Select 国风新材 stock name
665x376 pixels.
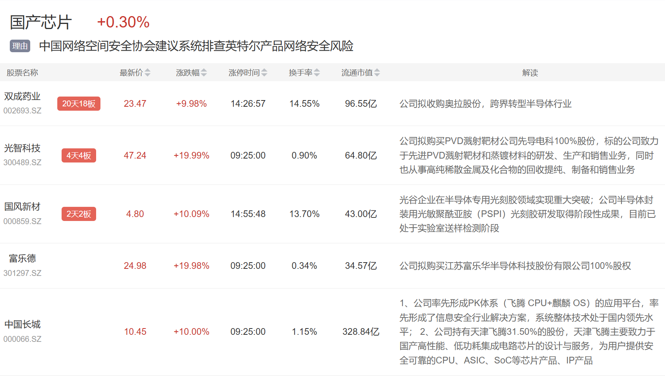(x=22, y=207)
